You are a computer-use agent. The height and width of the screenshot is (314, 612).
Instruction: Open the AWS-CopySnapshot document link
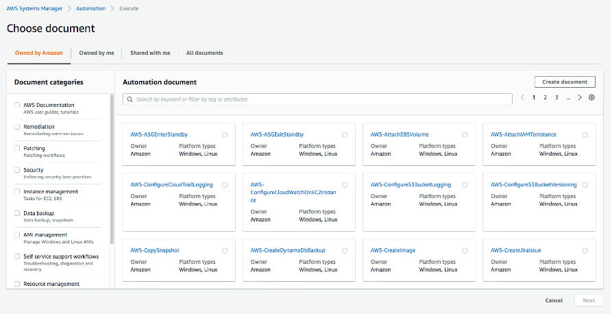pyautogui.click(x=155, y=250)
